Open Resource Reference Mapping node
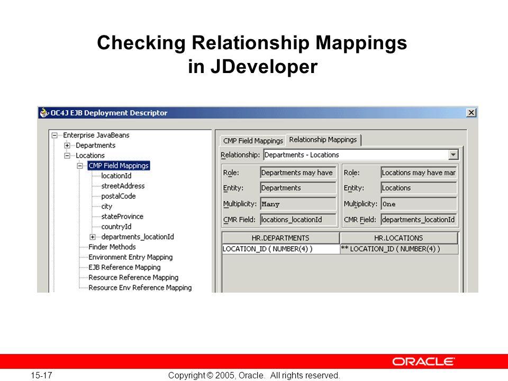The height and width of the screenshot is (381, 508). tap(133, 278)
